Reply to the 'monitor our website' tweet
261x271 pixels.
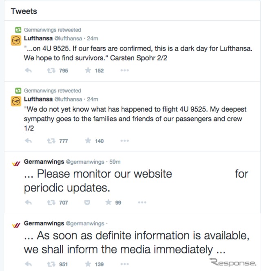[x=29, y=203]
